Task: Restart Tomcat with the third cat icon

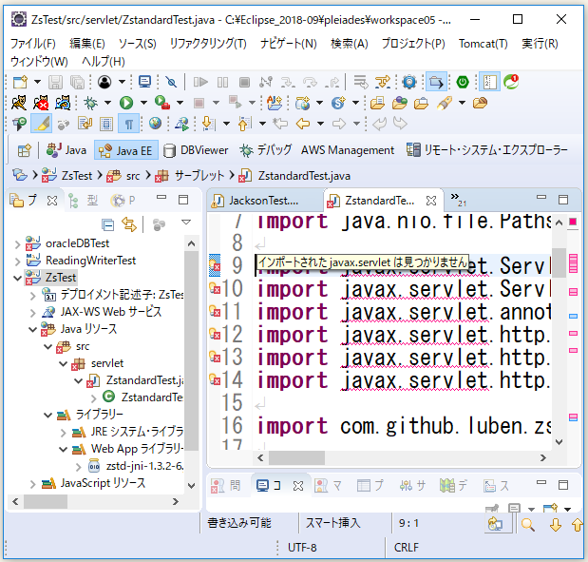Action: 63,103
